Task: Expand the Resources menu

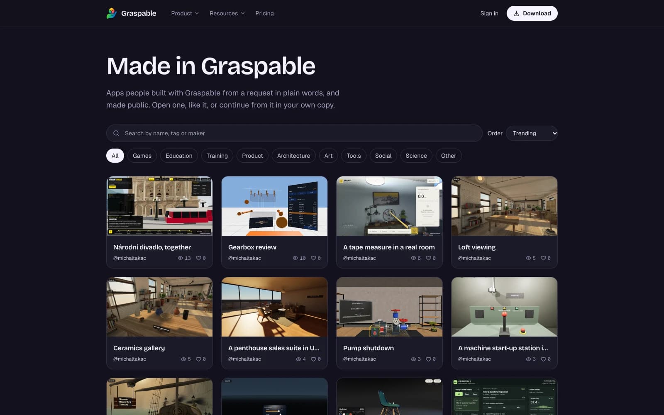Action: pos(227,13)
